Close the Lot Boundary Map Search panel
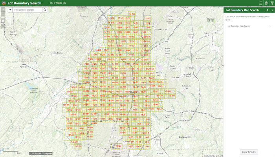 tap(272, 10)
